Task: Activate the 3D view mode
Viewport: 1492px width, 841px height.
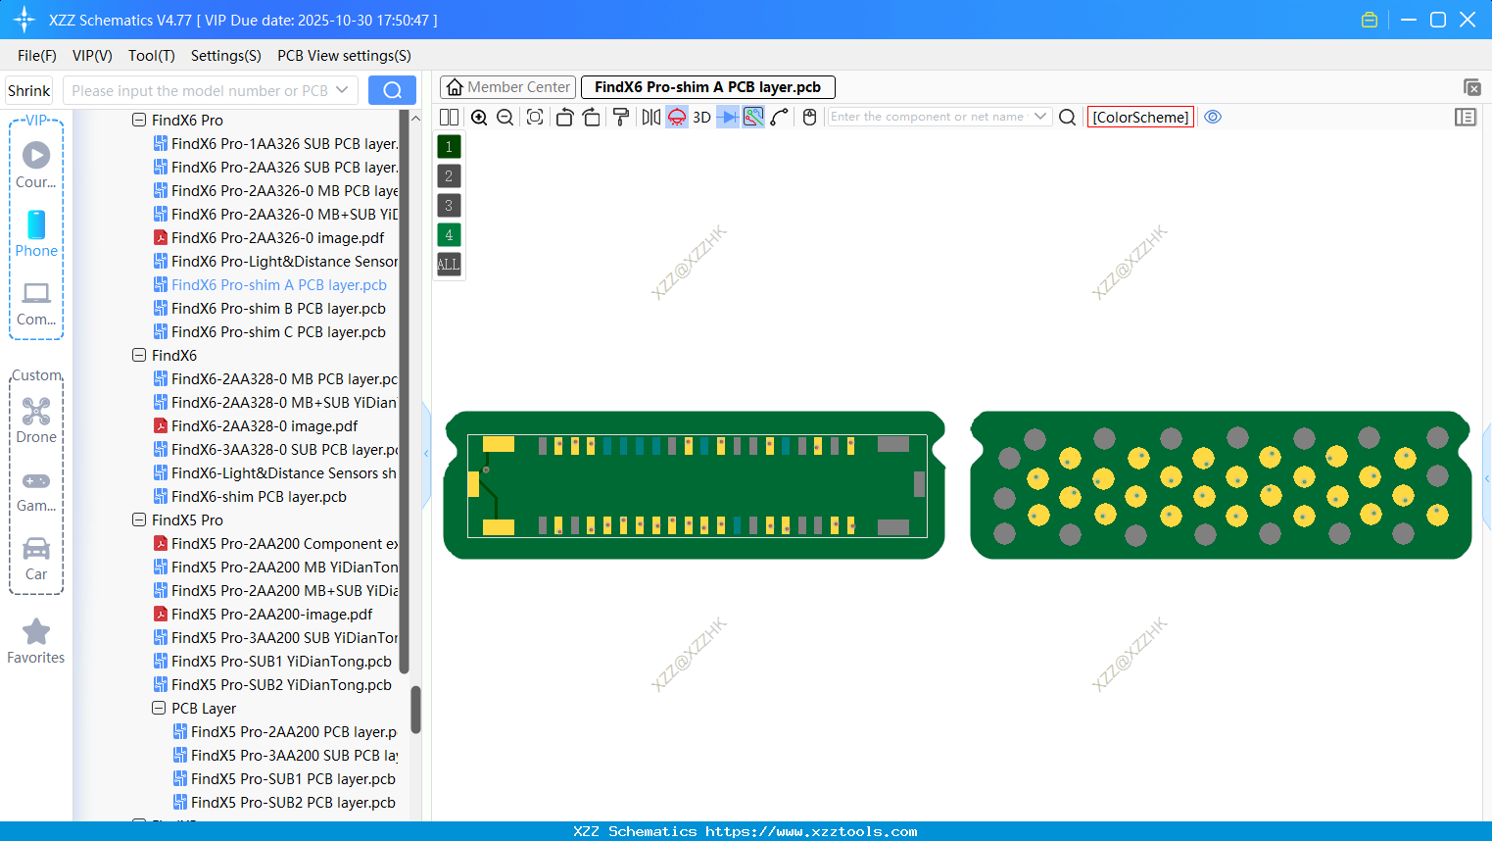Action: coord(700,117)
